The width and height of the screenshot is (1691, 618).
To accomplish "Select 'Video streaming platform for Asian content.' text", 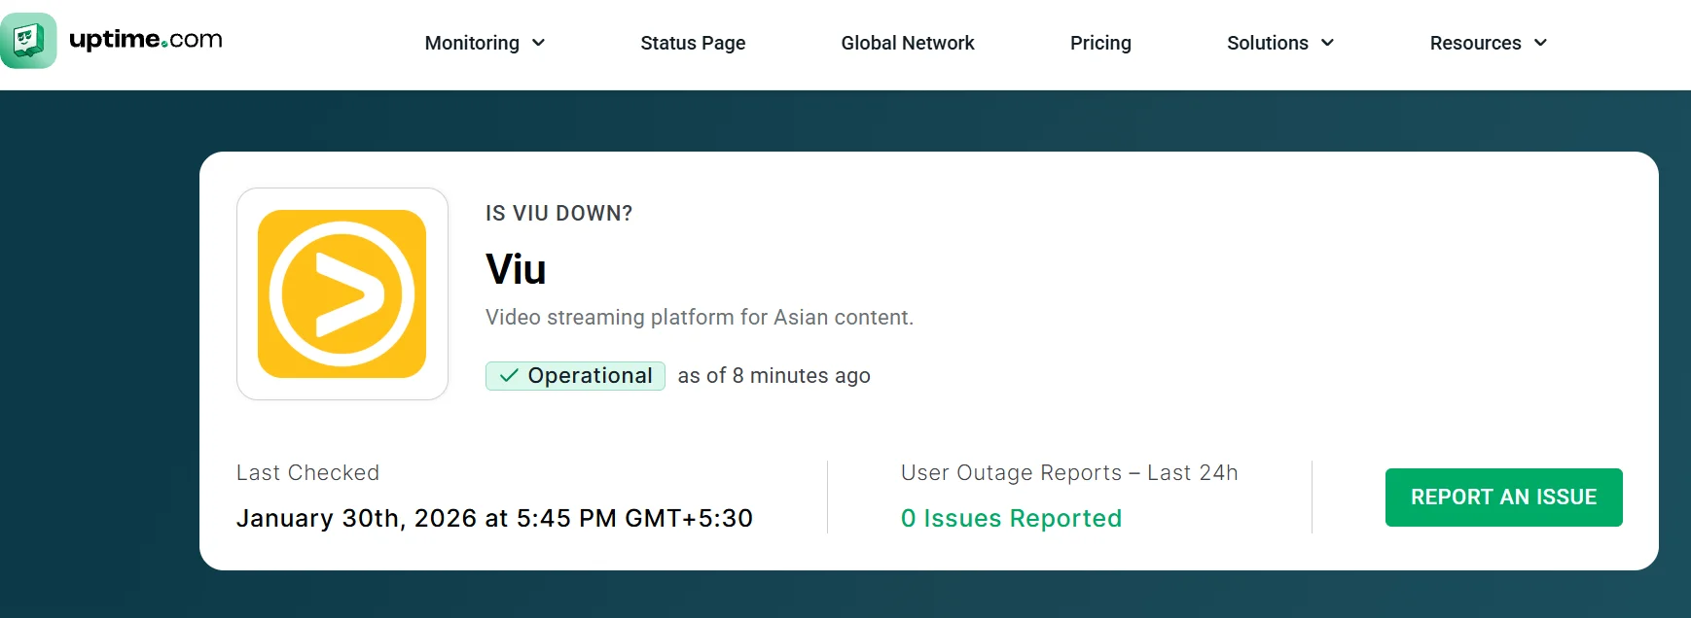I will tap(700, 317).
